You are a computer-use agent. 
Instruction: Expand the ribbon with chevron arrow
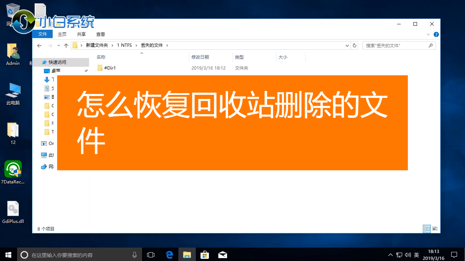click(x=428, y=34)
